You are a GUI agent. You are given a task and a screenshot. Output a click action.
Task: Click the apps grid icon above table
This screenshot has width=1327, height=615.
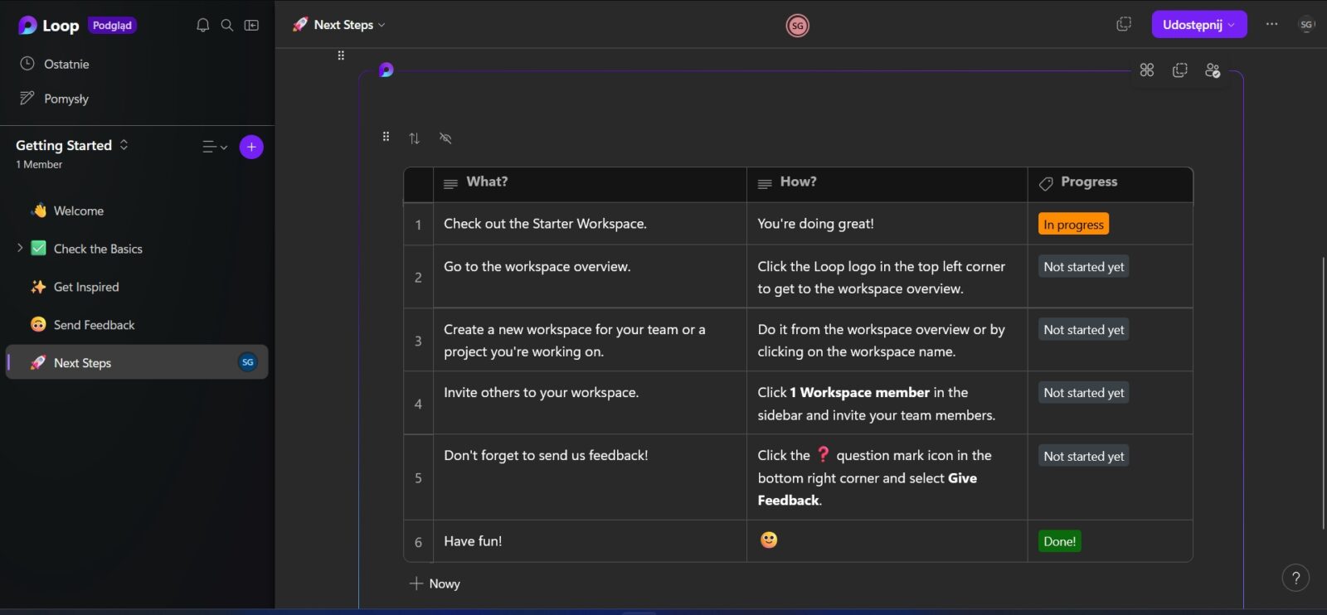click(1147, 70)
